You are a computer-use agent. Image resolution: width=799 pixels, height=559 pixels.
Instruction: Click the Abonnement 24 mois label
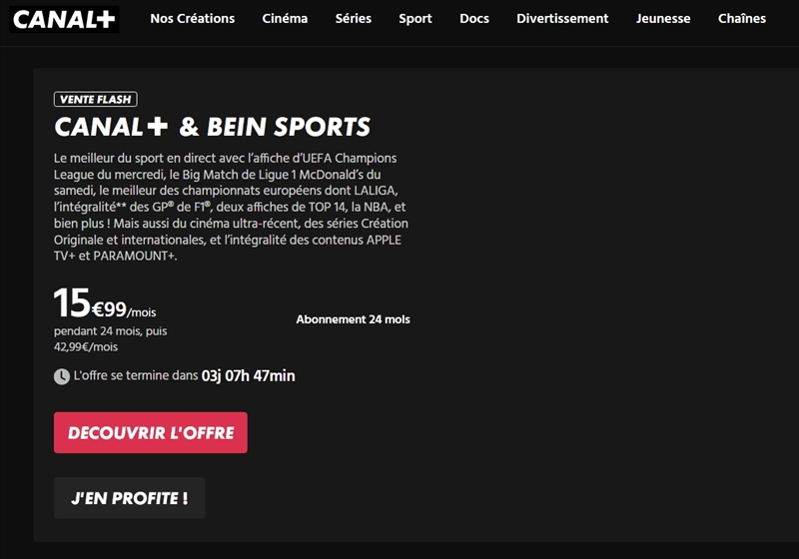point(354,319)
